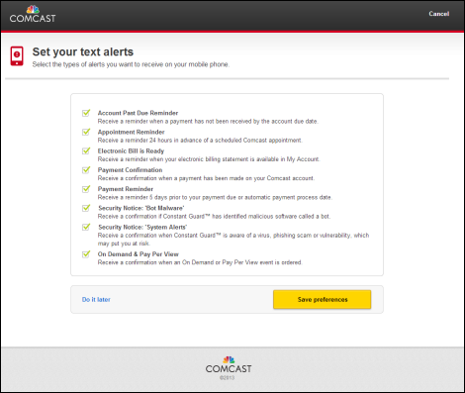This screenshot has width=465, height=393.
Task: Uncheck Security Notice 'Bot Malware' checkbox
Action: 86,208
